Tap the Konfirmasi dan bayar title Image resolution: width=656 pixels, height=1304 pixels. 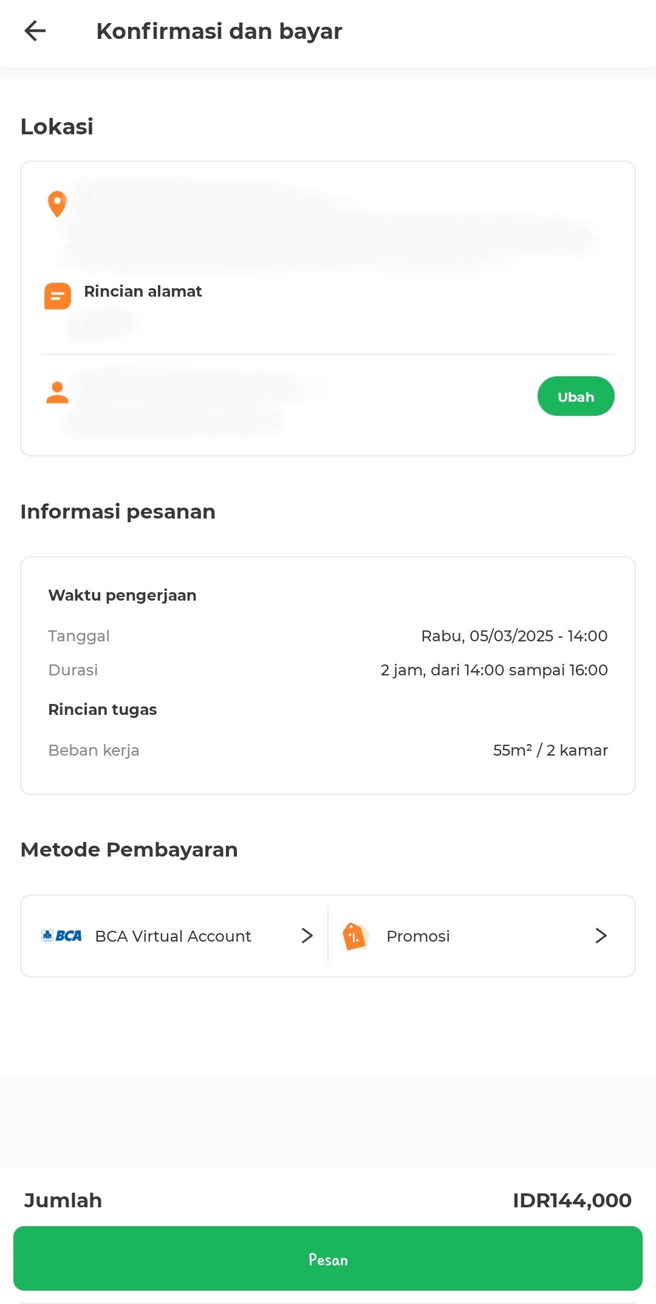(219, 31)
